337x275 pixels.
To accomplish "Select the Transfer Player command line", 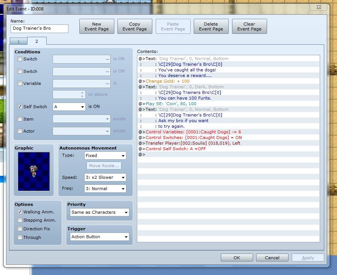I will (x=193, y=143).
